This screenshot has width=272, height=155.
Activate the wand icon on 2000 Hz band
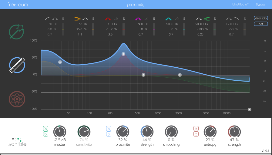pos(176,19)
